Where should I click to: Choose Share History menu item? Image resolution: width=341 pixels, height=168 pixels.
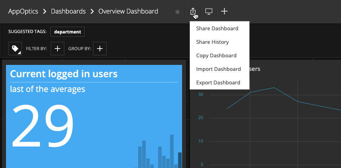[220, 42]
